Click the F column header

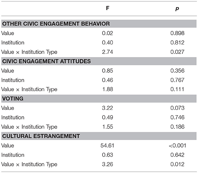(x=108, y=8)
